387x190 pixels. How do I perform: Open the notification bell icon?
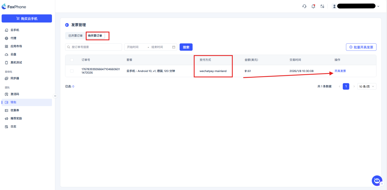tap(313, 6)
